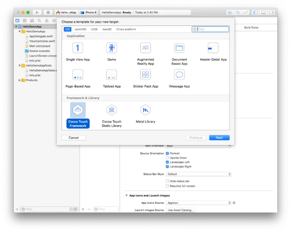Image resolution: width=291 pixels, height=232 pixels.
Task: Choose the Document Based App template
Action: point(179,54)
